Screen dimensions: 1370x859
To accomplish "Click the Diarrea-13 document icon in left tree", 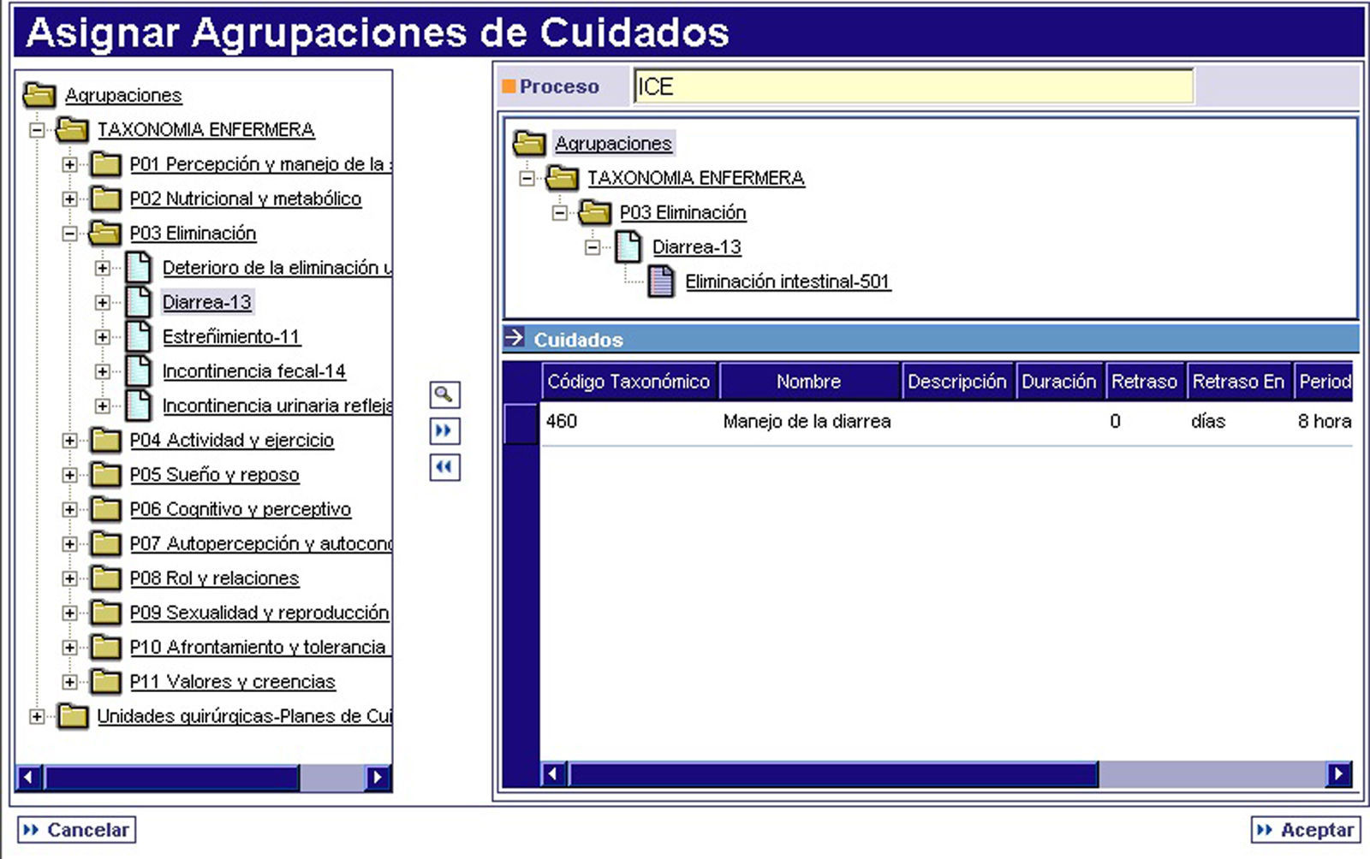I will (x=139, y=302).
